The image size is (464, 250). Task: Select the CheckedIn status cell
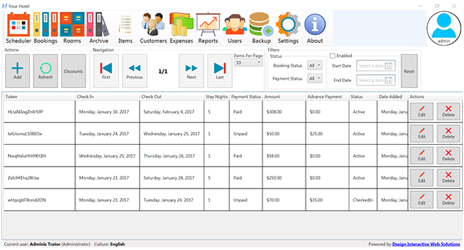(x=363, y=200)
